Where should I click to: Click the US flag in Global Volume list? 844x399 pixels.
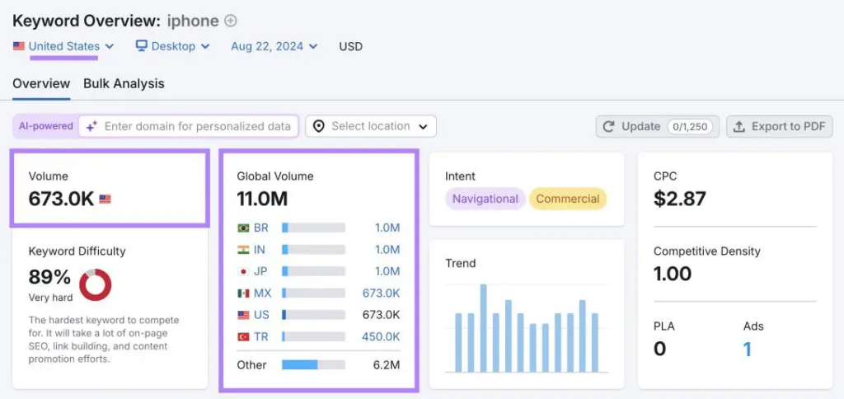[243, 315]
